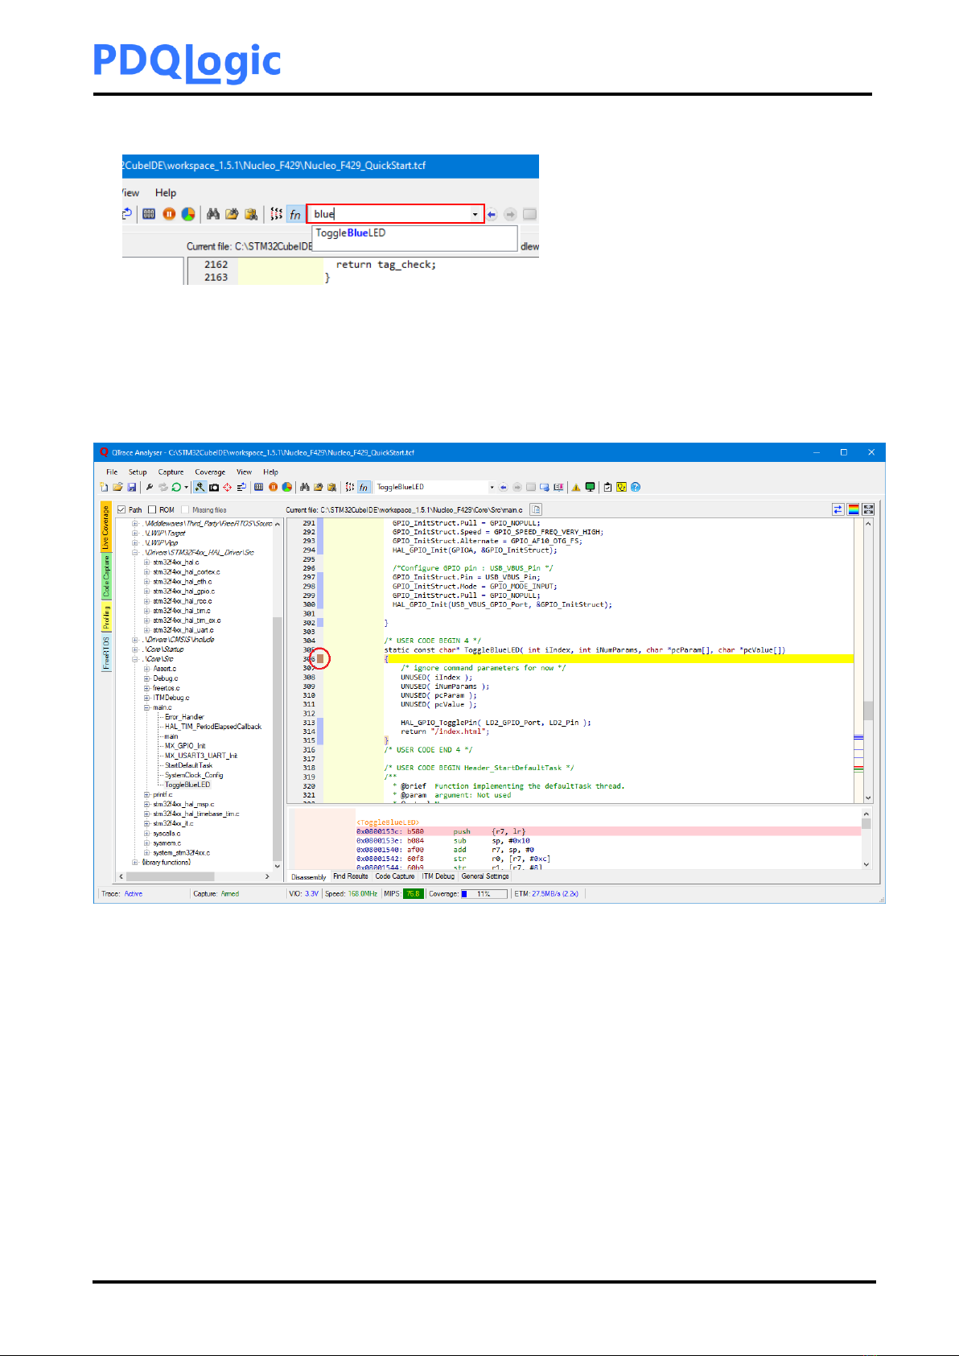
Task: Click the pie chart icon in main toolbar
Action: (286, 487)
